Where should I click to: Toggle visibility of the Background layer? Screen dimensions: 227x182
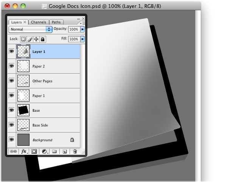point(12,140)
